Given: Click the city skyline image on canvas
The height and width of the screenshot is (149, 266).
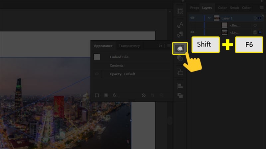Looking at the screenshot, I should pos(66,103).
